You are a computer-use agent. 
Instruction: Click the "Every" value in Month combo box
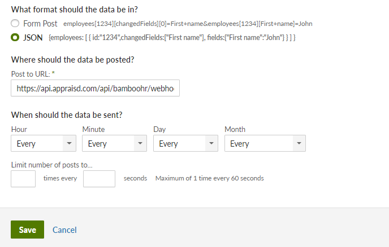239,144
